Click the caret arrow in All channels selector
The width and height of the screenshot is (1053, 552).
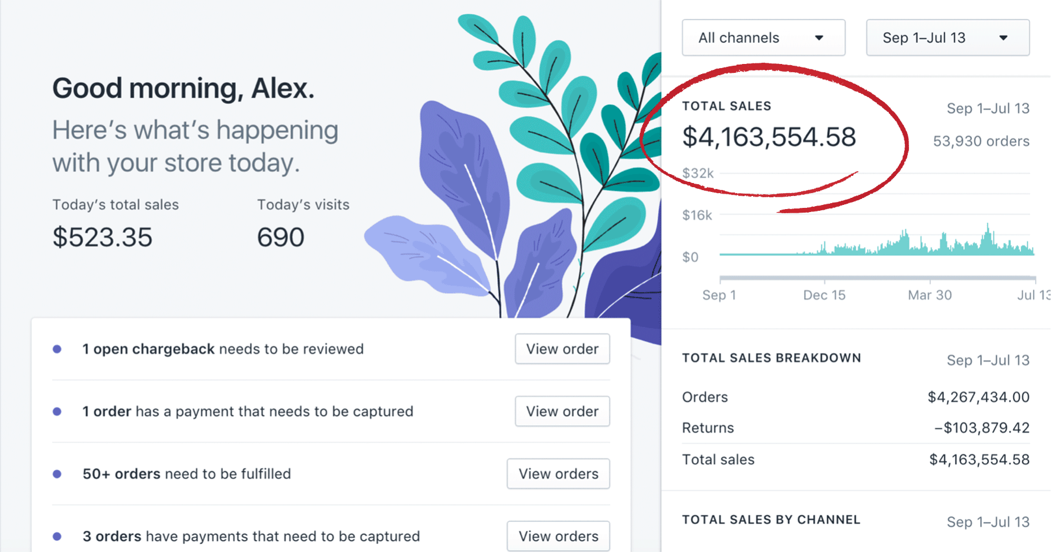[819, 38]
